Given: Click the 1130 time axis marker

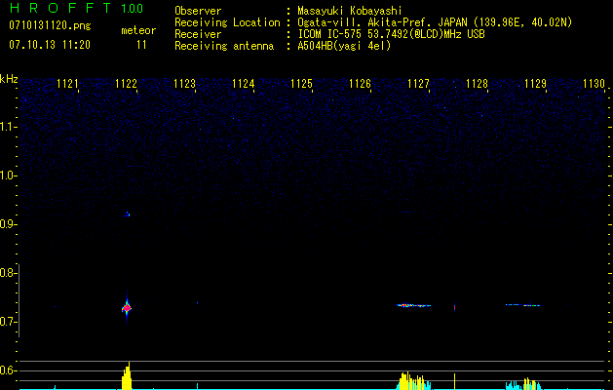Looking at the screenshot, I should tap(594, 84).
